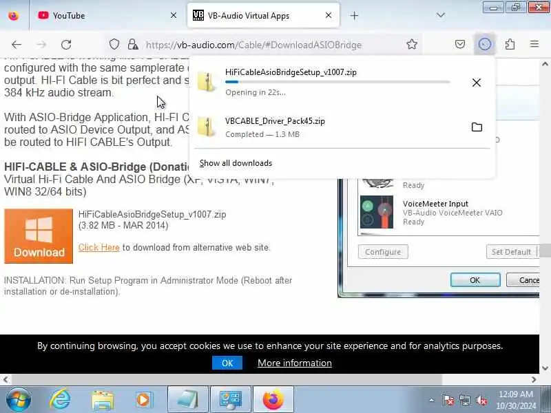Close the VB-Audio Virtual Apps tab

(x=329, y=15)
